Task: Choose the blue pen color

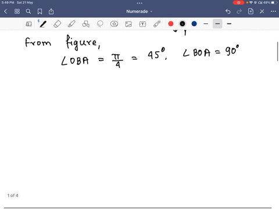Action: [x=194, y=24]
